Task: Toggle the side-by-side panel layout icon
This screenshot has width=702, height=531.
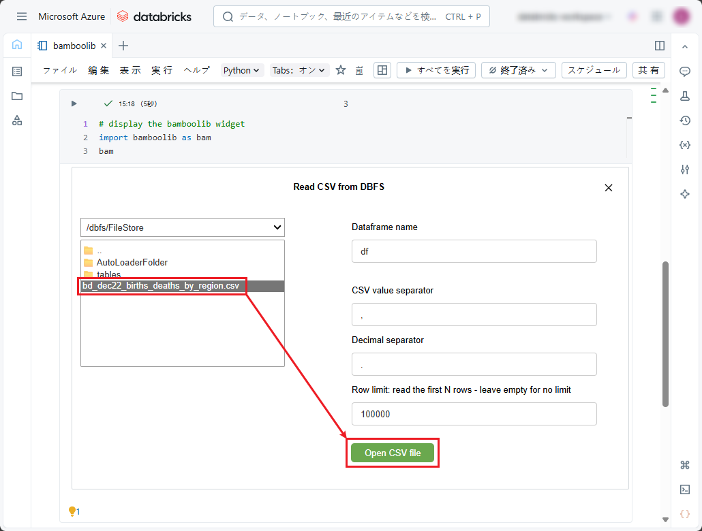Action: 659,46
